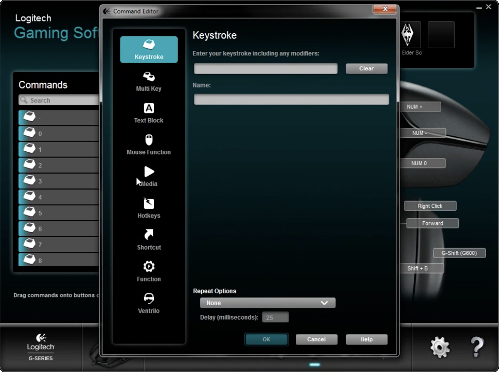Select the Ventrilo headset icon

pyautogui.click(x=149, y=298)
